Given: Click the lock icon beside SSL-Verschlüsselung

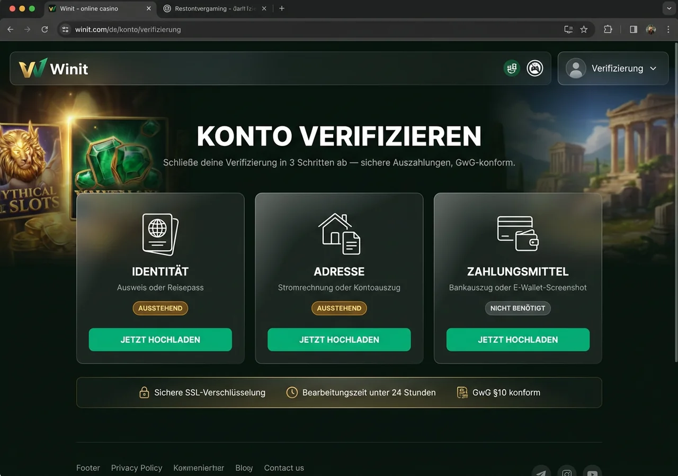Looking at the screenshot, I should point(144,392).
